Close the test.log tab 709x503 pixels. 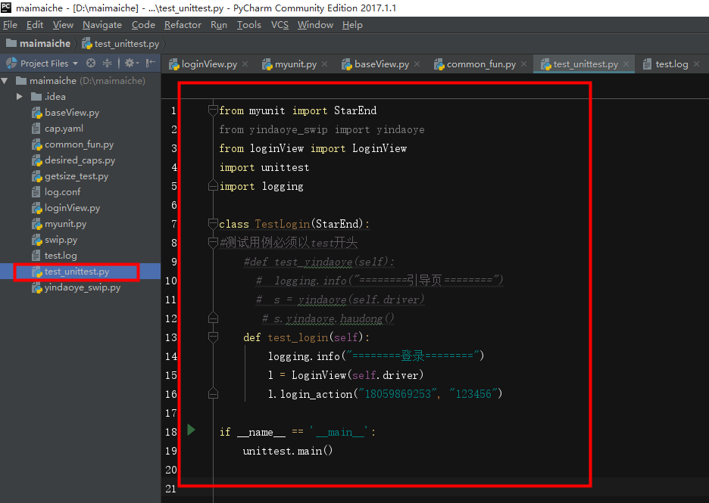tap(697, 64)
